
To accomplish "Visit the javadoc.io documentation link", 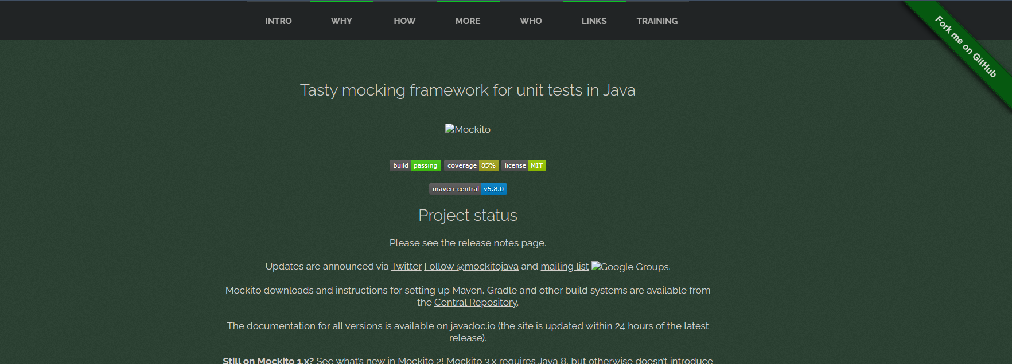I will pos(473,326).
